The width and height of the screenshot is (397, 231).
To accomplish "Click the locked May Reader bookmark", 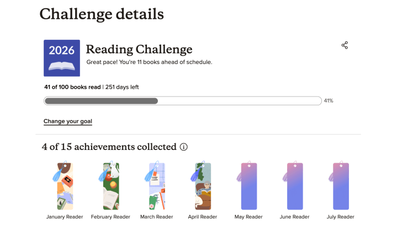I will click(x=248, y=186).
